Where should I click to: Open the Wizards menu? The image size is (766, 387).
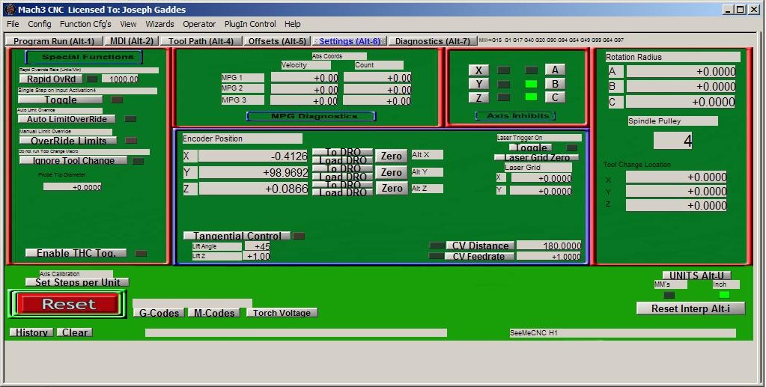159,24
